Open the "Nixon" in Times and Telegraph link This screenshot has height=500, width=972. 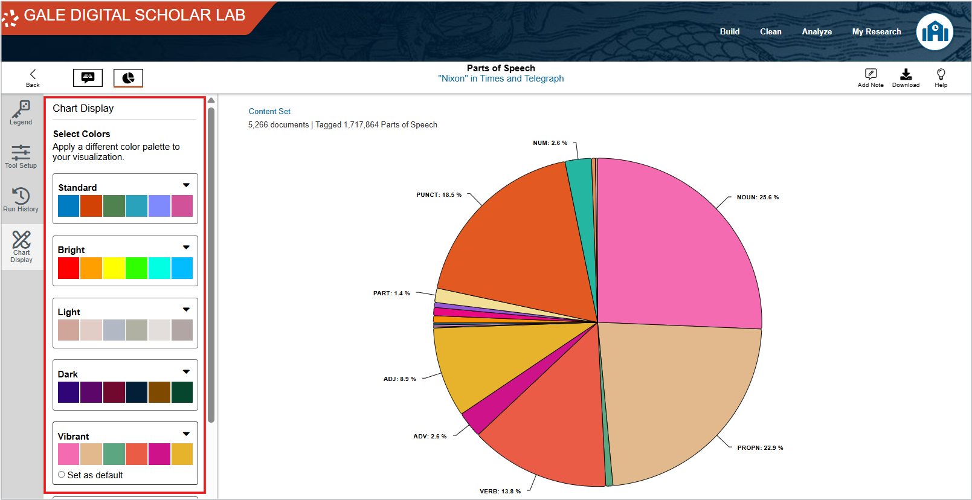(501, 79)
